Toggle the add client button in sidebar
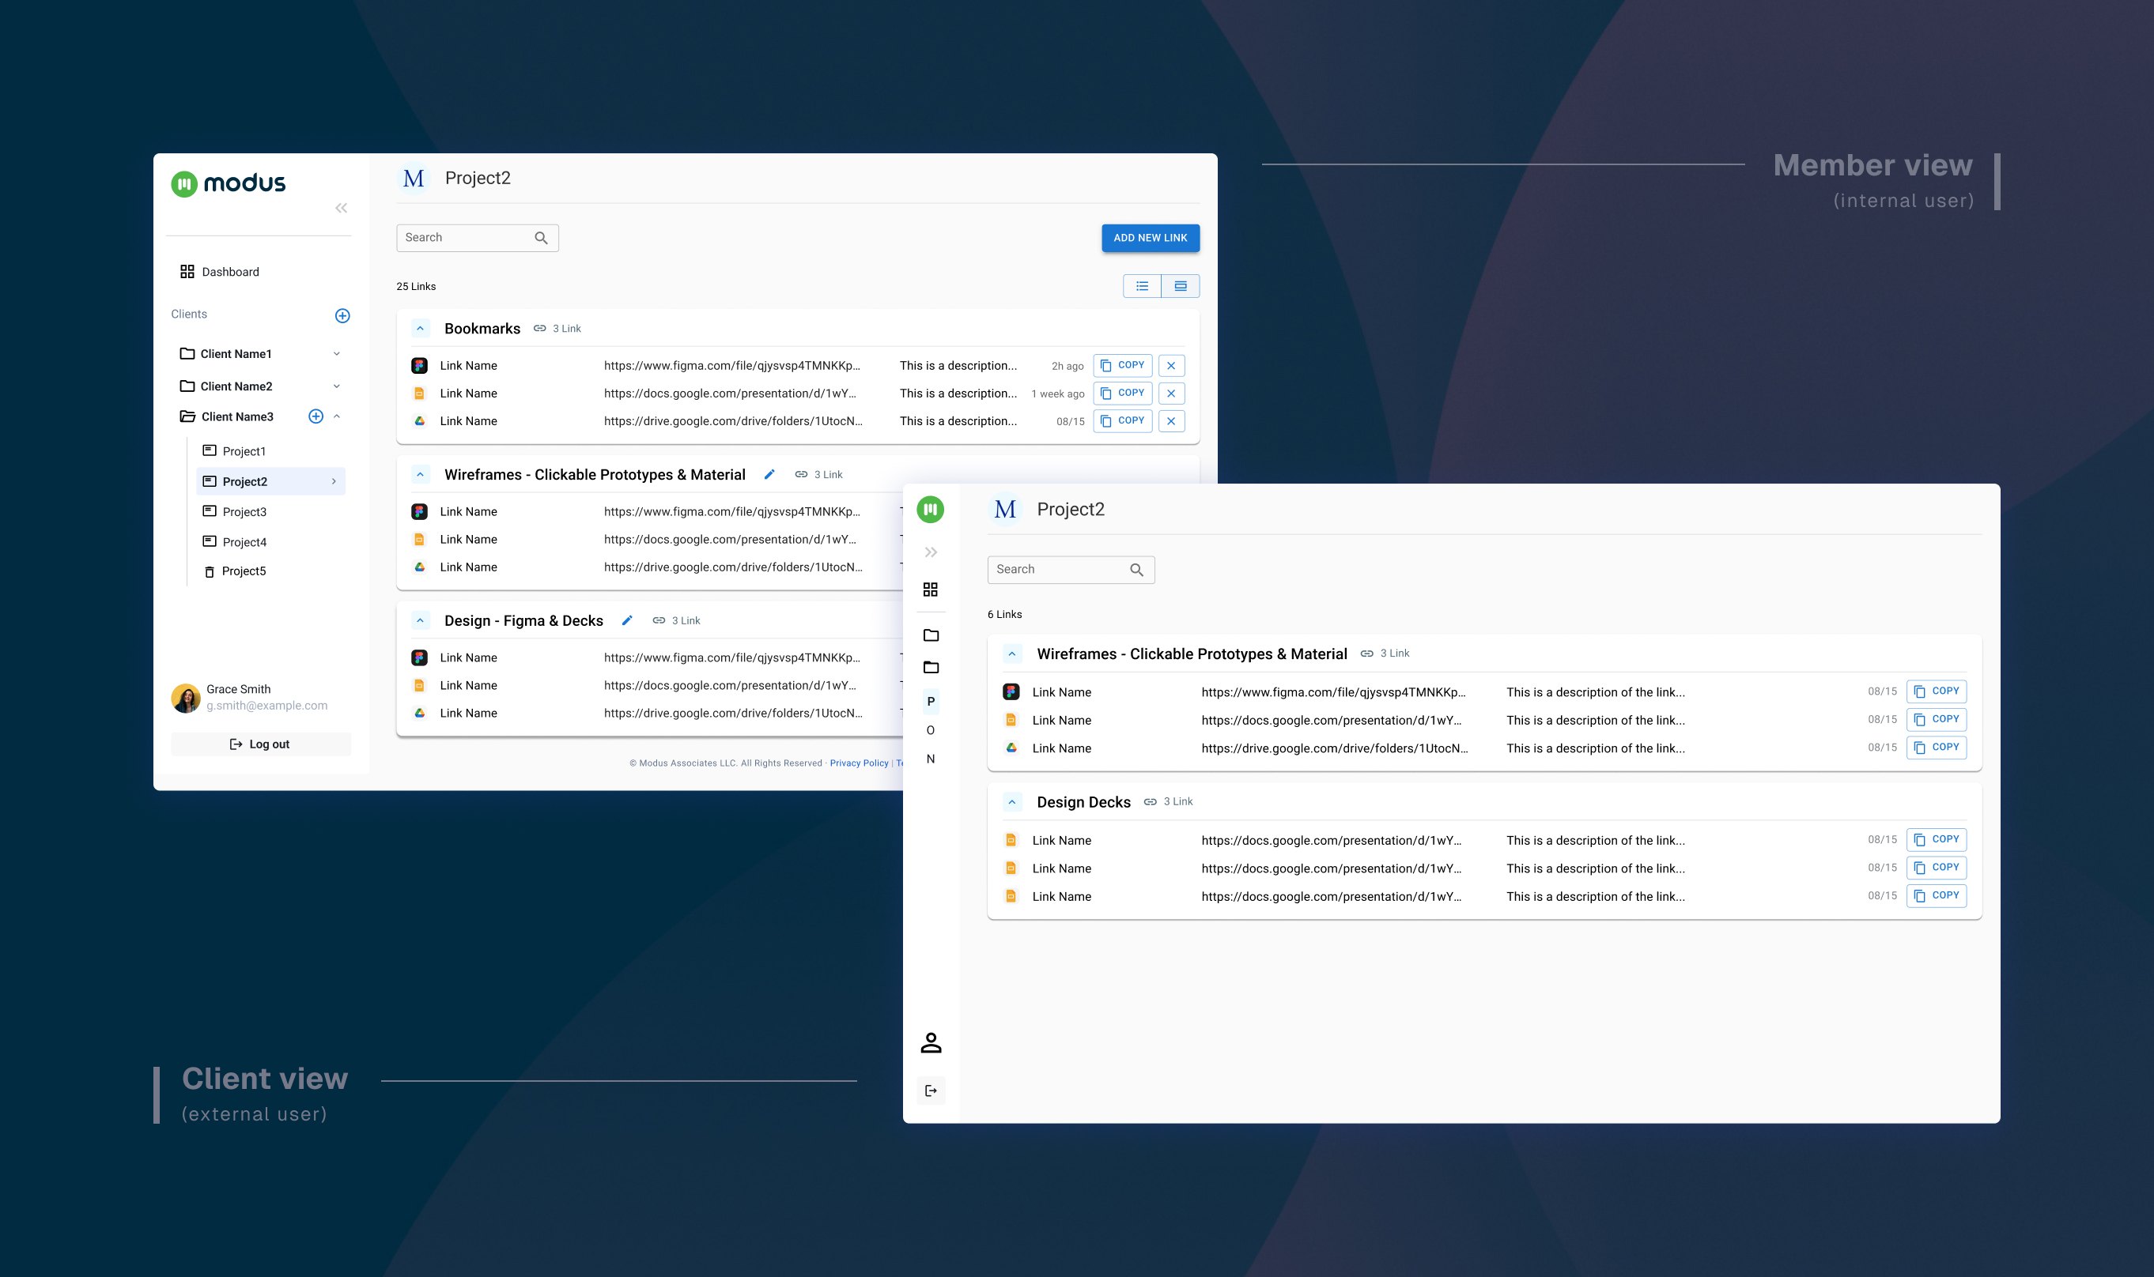Image resolution: width=2154 pixels, height=1277 pixels. (x=342, y=315)
